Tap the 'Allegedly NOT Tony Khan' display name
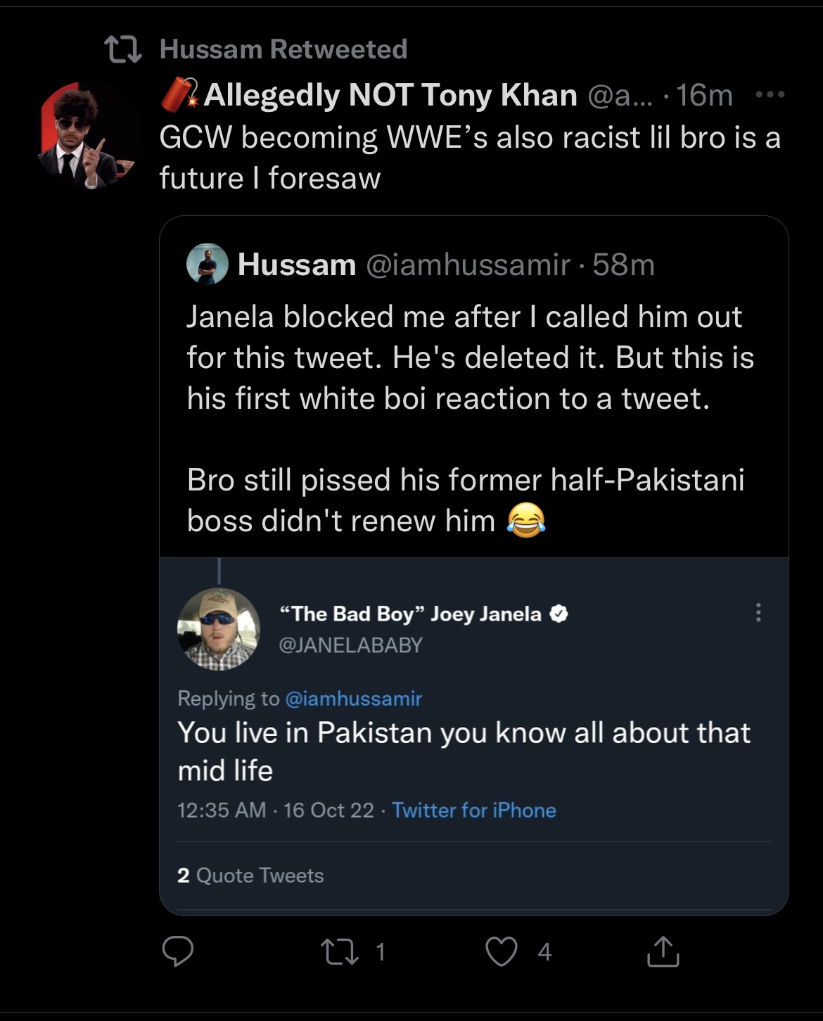Image resolution: width=823 pixels, height=1021 pixels. tap(390, 94)
